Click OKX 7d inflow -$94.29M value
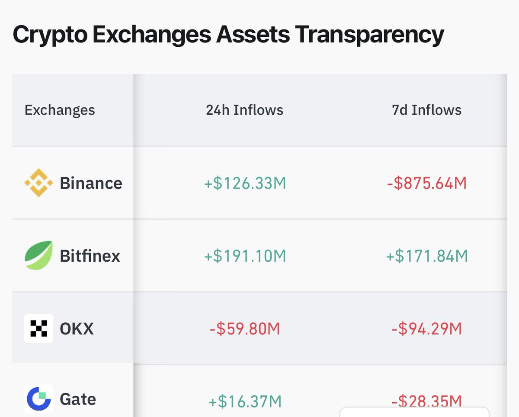The height and width of the screenshot is (417, 519). coord(427,329)
